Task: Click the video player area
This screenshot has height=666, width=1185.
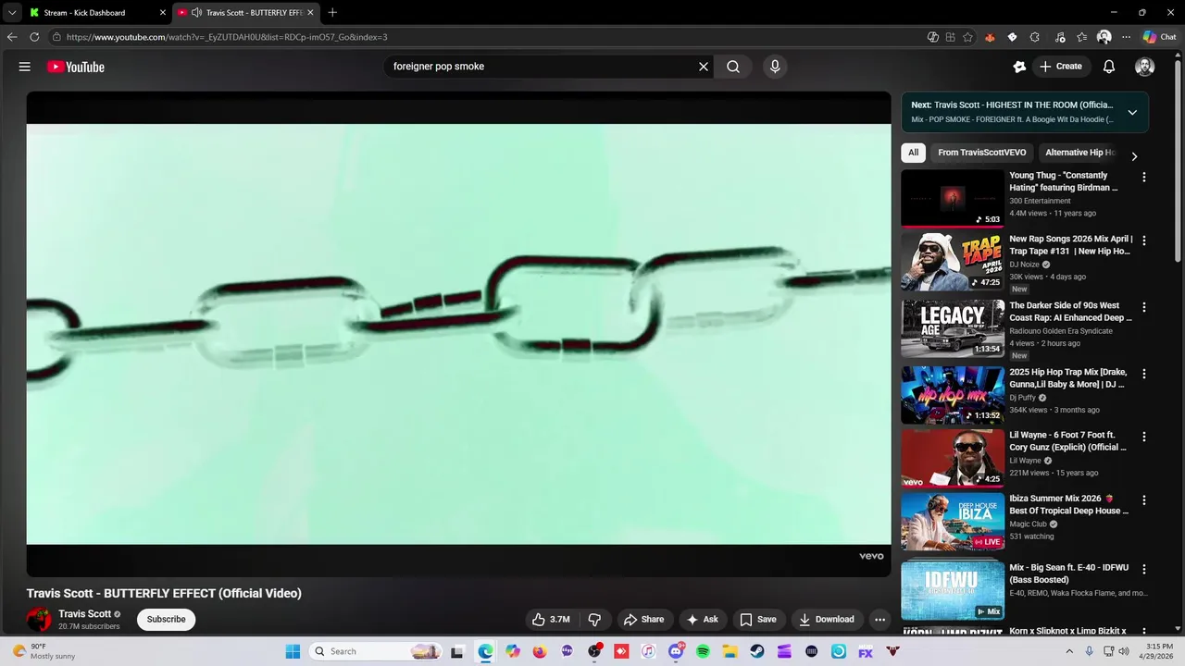Action: click(x=458, y=334)
